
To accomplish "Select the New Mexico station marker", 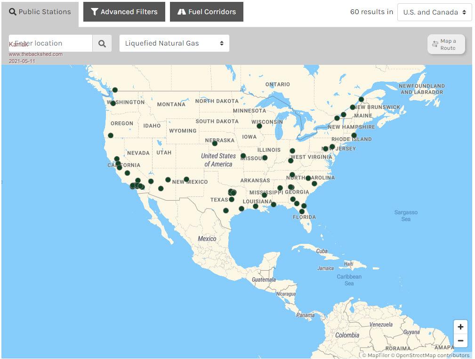I will [x=186, y=179].
